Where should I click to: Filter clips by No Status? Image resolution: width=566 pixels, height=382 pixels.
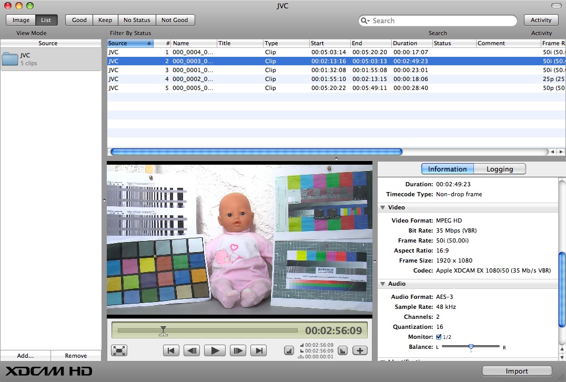point(137,20)
